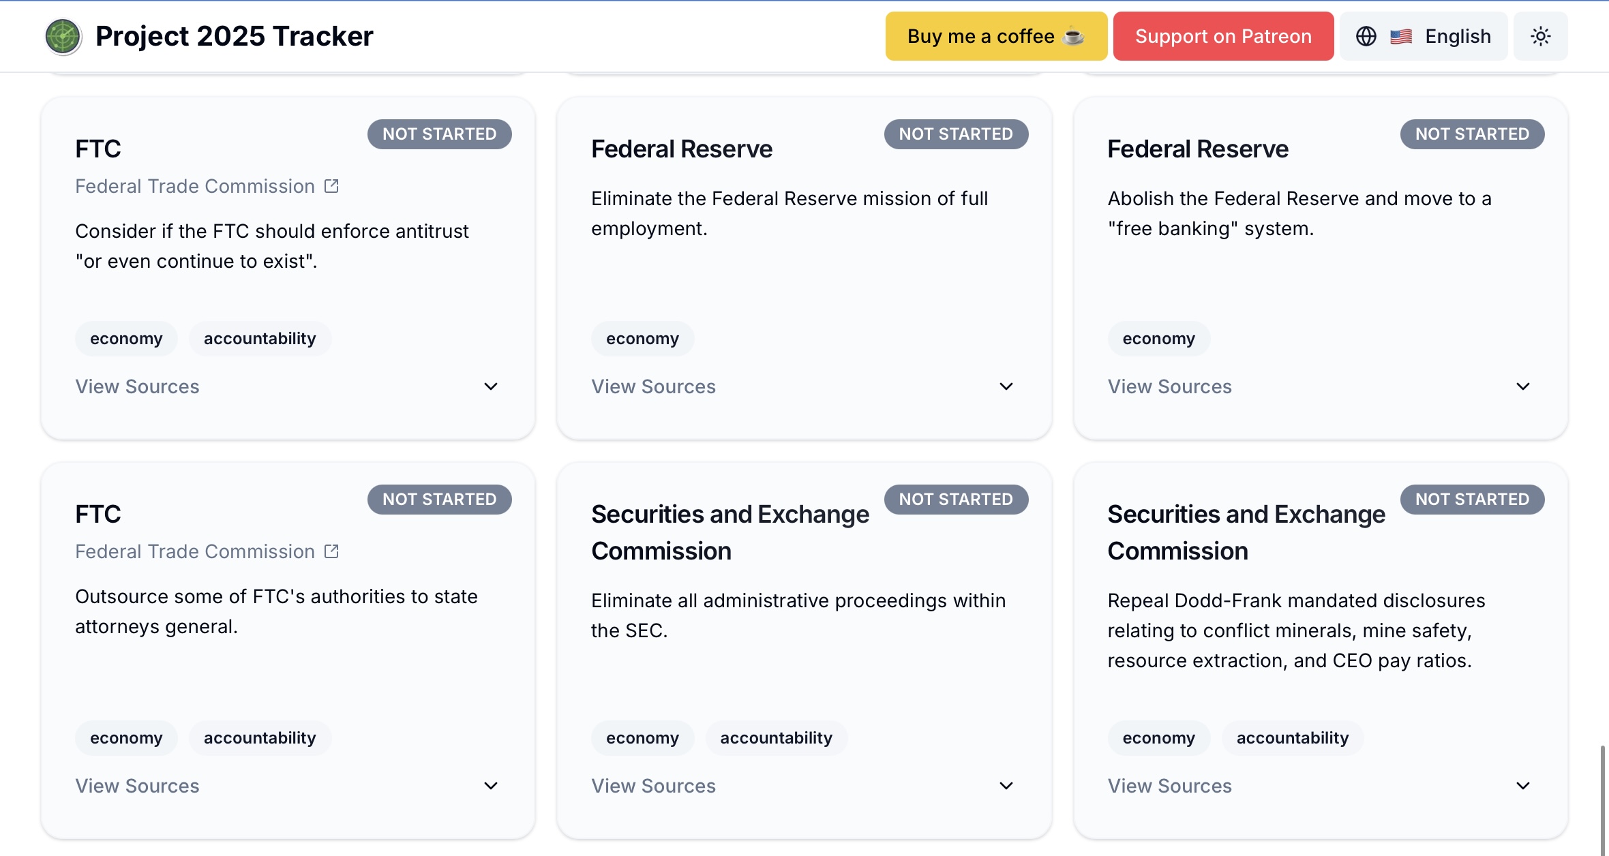Screen dimensions: 1609x856
Task: Click chevron on FTC state attorneys general card
Action: click(490, 786)
